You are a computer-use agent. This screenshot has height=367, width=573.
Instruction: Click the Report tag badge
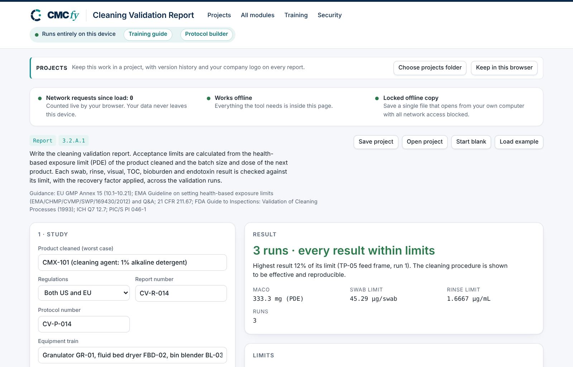click(43, 141)
